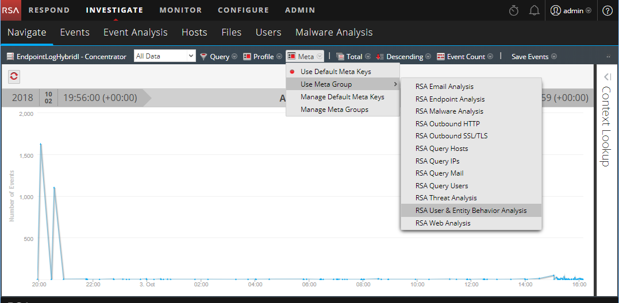Click the 19:56:00 (+00:00) start time
The width and height of the screenshot is (619, 303).
click(x=100, y=98)
